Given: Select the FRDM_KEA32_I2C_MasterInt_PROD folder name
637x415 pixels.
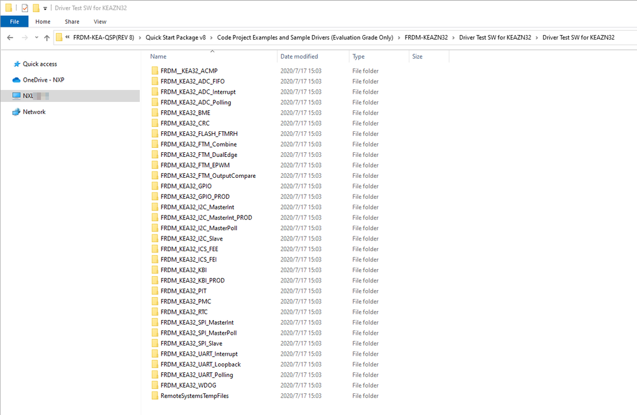Looking at the screenshot, I should pos(206,217).
